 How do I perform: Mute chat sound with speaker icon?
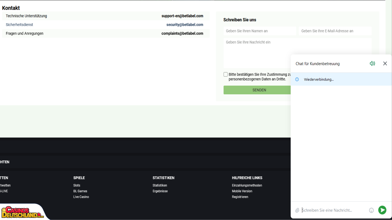(x=372, y=64)
